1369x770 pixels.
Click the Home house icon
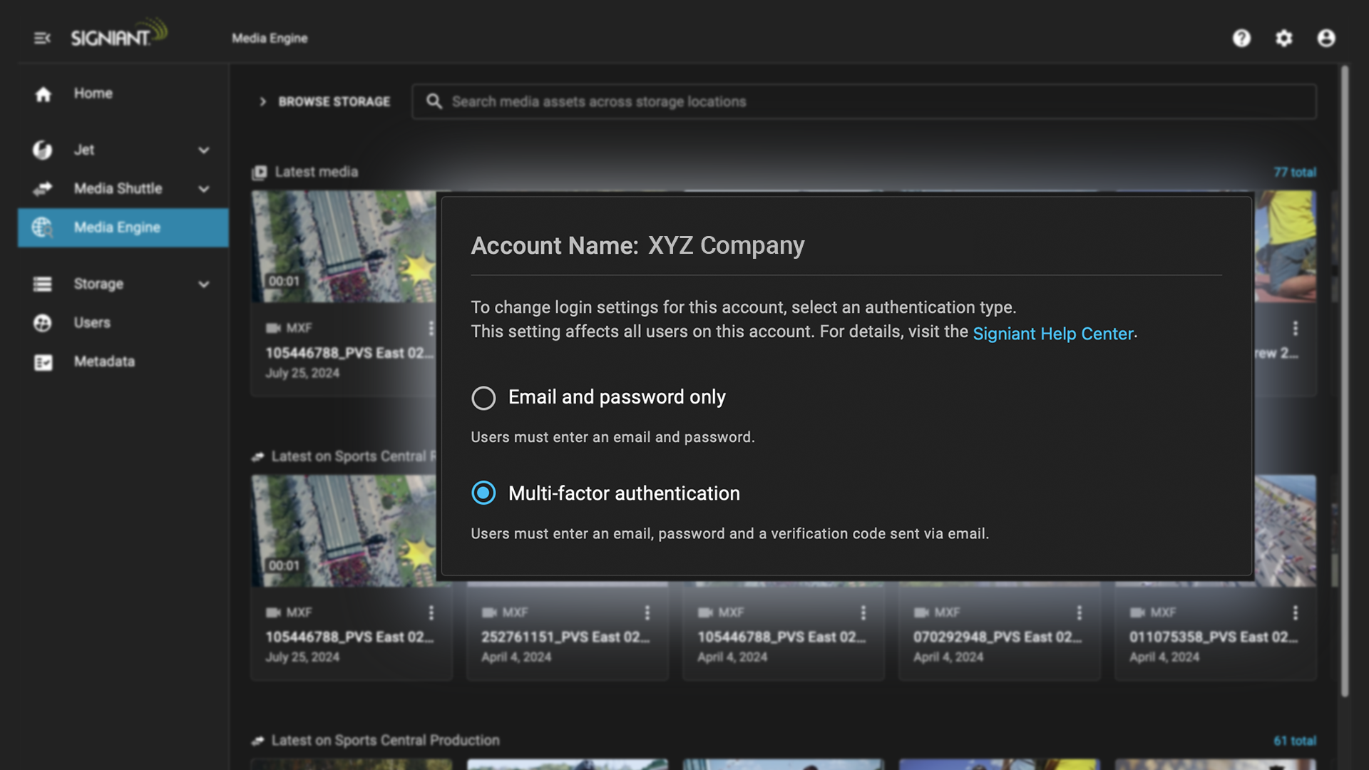click(x=43, y=94)
